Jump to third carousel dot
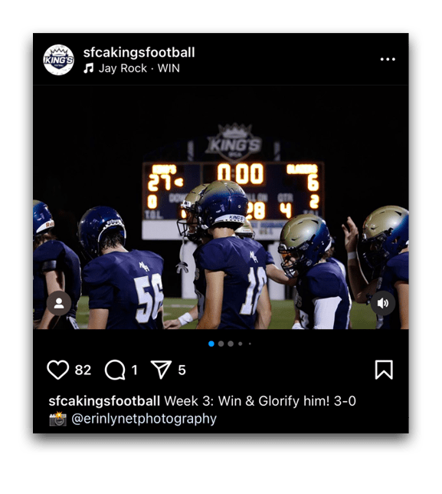The width and height of the screenshot is (442, 494). click(x=231, y=344)
